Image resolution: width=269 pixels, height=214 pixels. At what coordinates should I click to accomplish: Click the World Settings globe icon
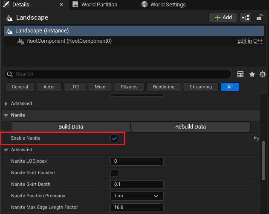(145, 4)
